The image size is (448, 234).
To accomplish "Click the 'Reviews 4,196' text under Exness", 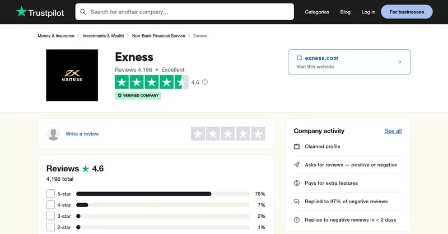I will point(133,70).
